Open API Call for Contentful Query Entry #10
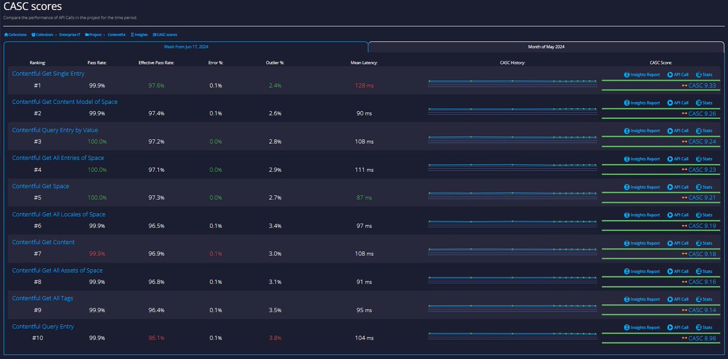The image size is (728, 359). 678,327
